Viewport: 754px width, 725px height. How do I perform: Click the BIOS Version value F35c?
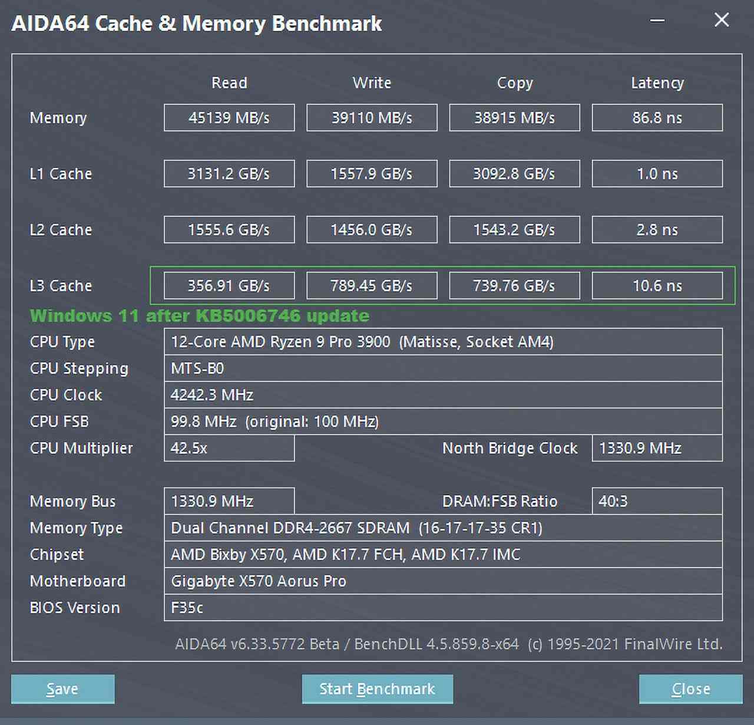443,607
